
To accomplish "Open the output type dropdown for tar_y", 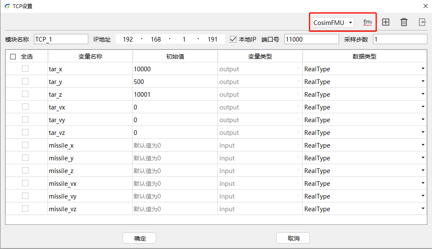I will pos(297,81).
